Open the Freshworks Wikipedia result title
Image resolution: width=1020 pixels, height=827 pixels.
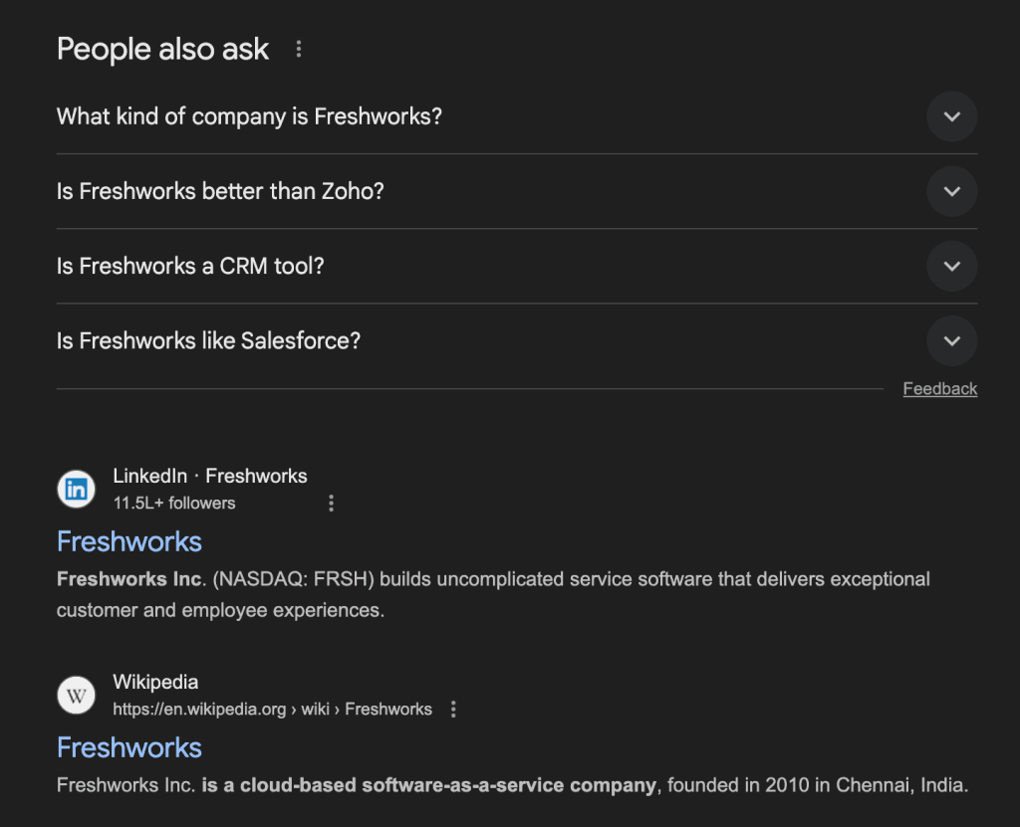tap(129, 747)
